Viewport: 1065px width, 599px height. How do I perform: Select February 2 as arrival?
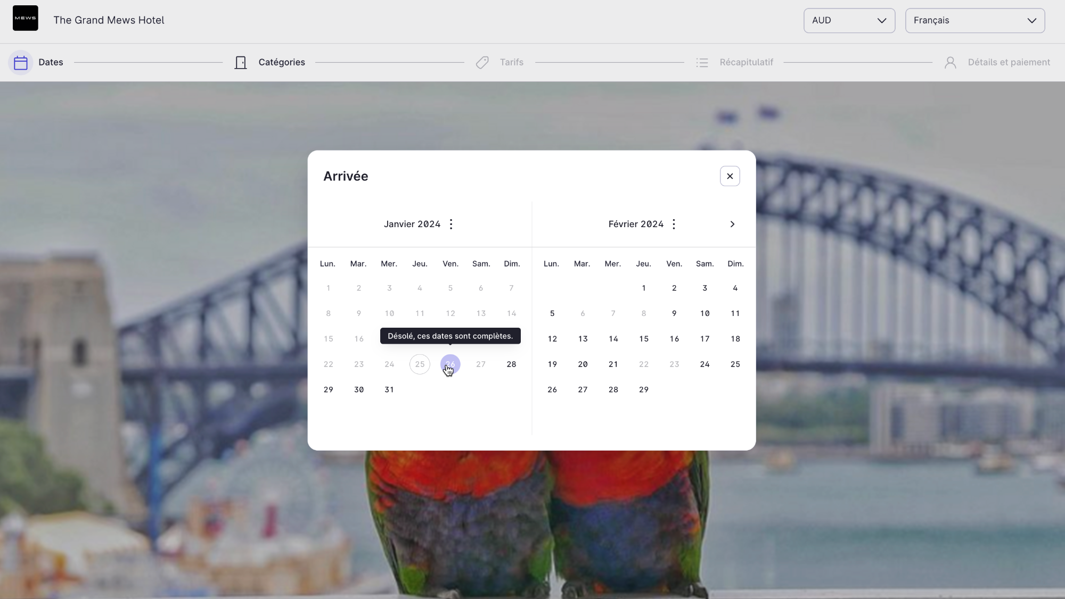[x=674, y=288]
